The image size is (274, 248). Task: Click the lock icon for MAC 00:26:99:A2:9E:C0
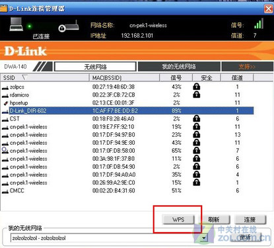(x=197, y=183)
